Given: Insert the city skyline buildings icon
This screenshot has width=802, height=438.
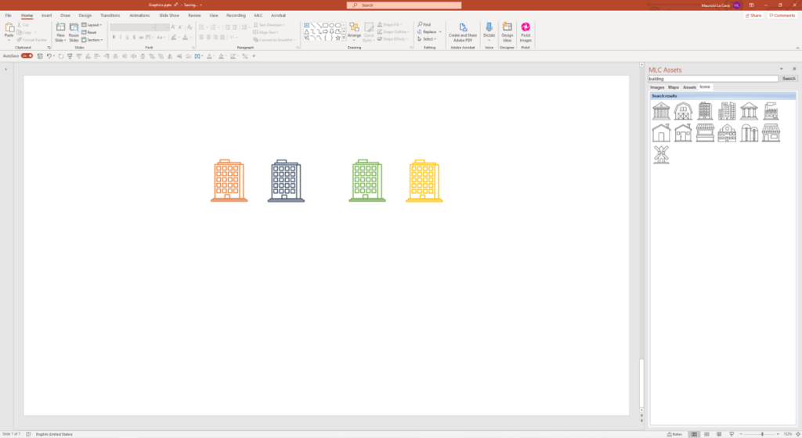Looking at the screenshot, I should coord(727,111).
